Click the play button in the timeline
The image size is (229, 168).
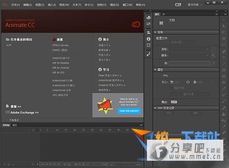click(50, 164)
